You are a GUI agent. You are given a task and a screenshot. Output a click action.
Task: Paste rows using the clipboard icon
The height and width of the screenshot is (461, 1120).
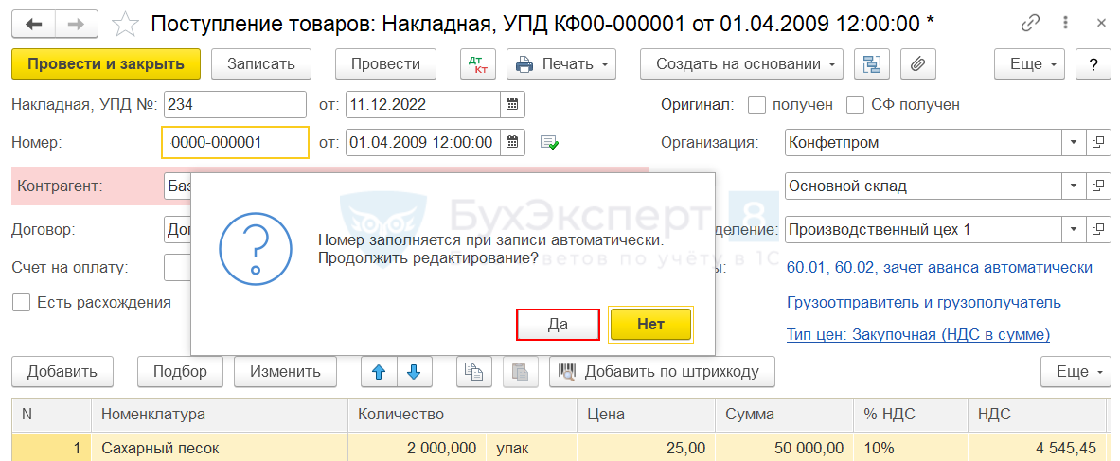pos(521,372)
